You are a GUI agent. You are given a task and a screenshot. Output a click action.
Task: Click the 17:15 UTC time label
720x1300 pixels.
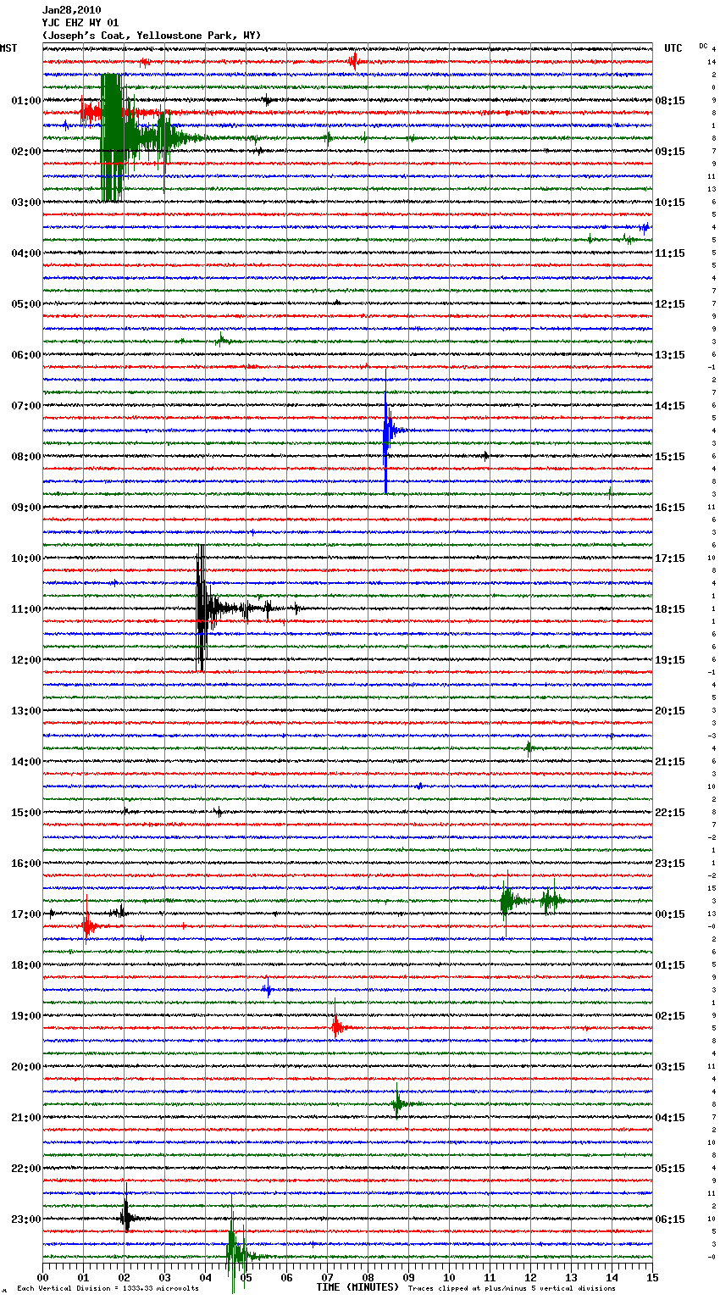670,558
